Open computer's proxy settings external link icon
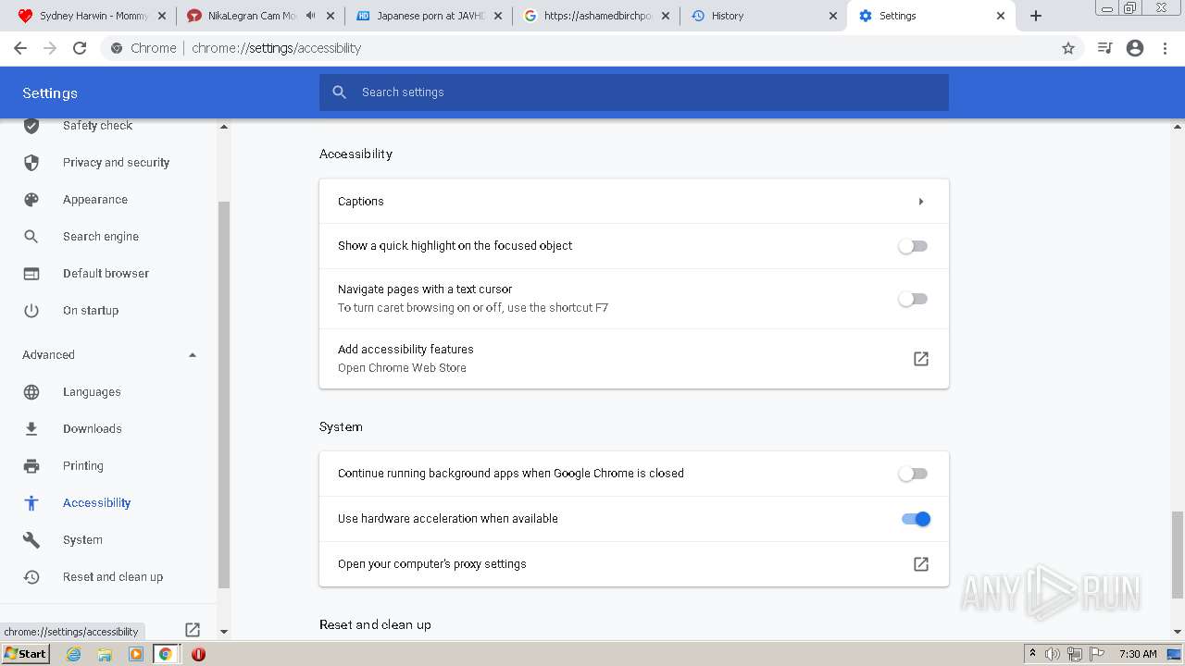 (921, 564)
